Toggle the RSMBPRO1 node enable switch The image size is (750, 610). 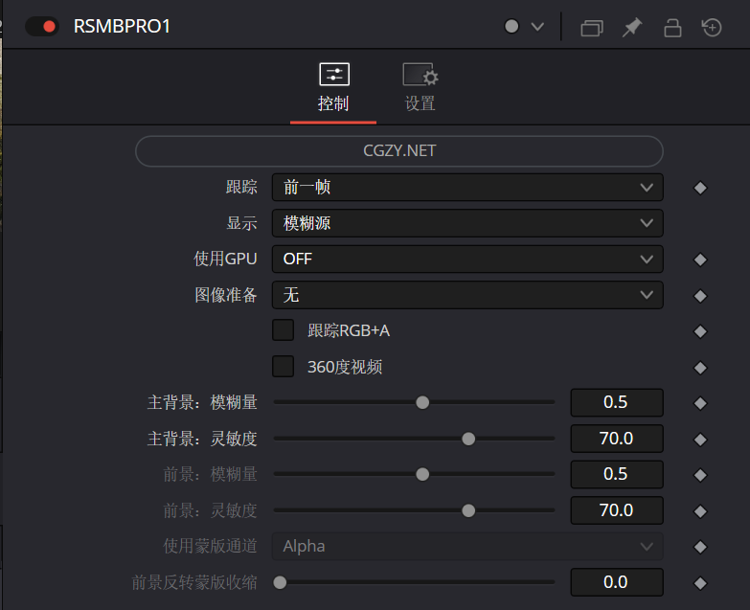click(x=41, y=26)
